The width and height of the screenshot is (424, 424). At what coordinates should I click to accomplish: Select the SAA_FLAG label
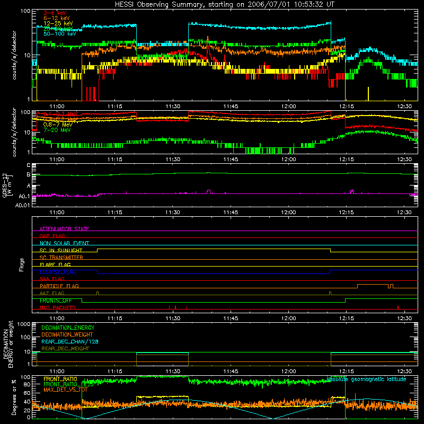click(52, 279)
